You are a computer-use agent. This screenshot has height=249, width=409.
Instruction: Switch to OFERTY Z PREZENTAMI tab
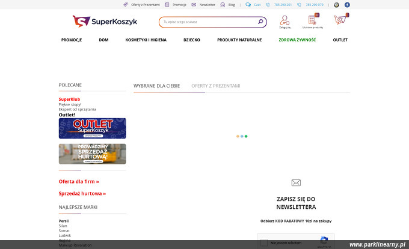tap(216, 86)
